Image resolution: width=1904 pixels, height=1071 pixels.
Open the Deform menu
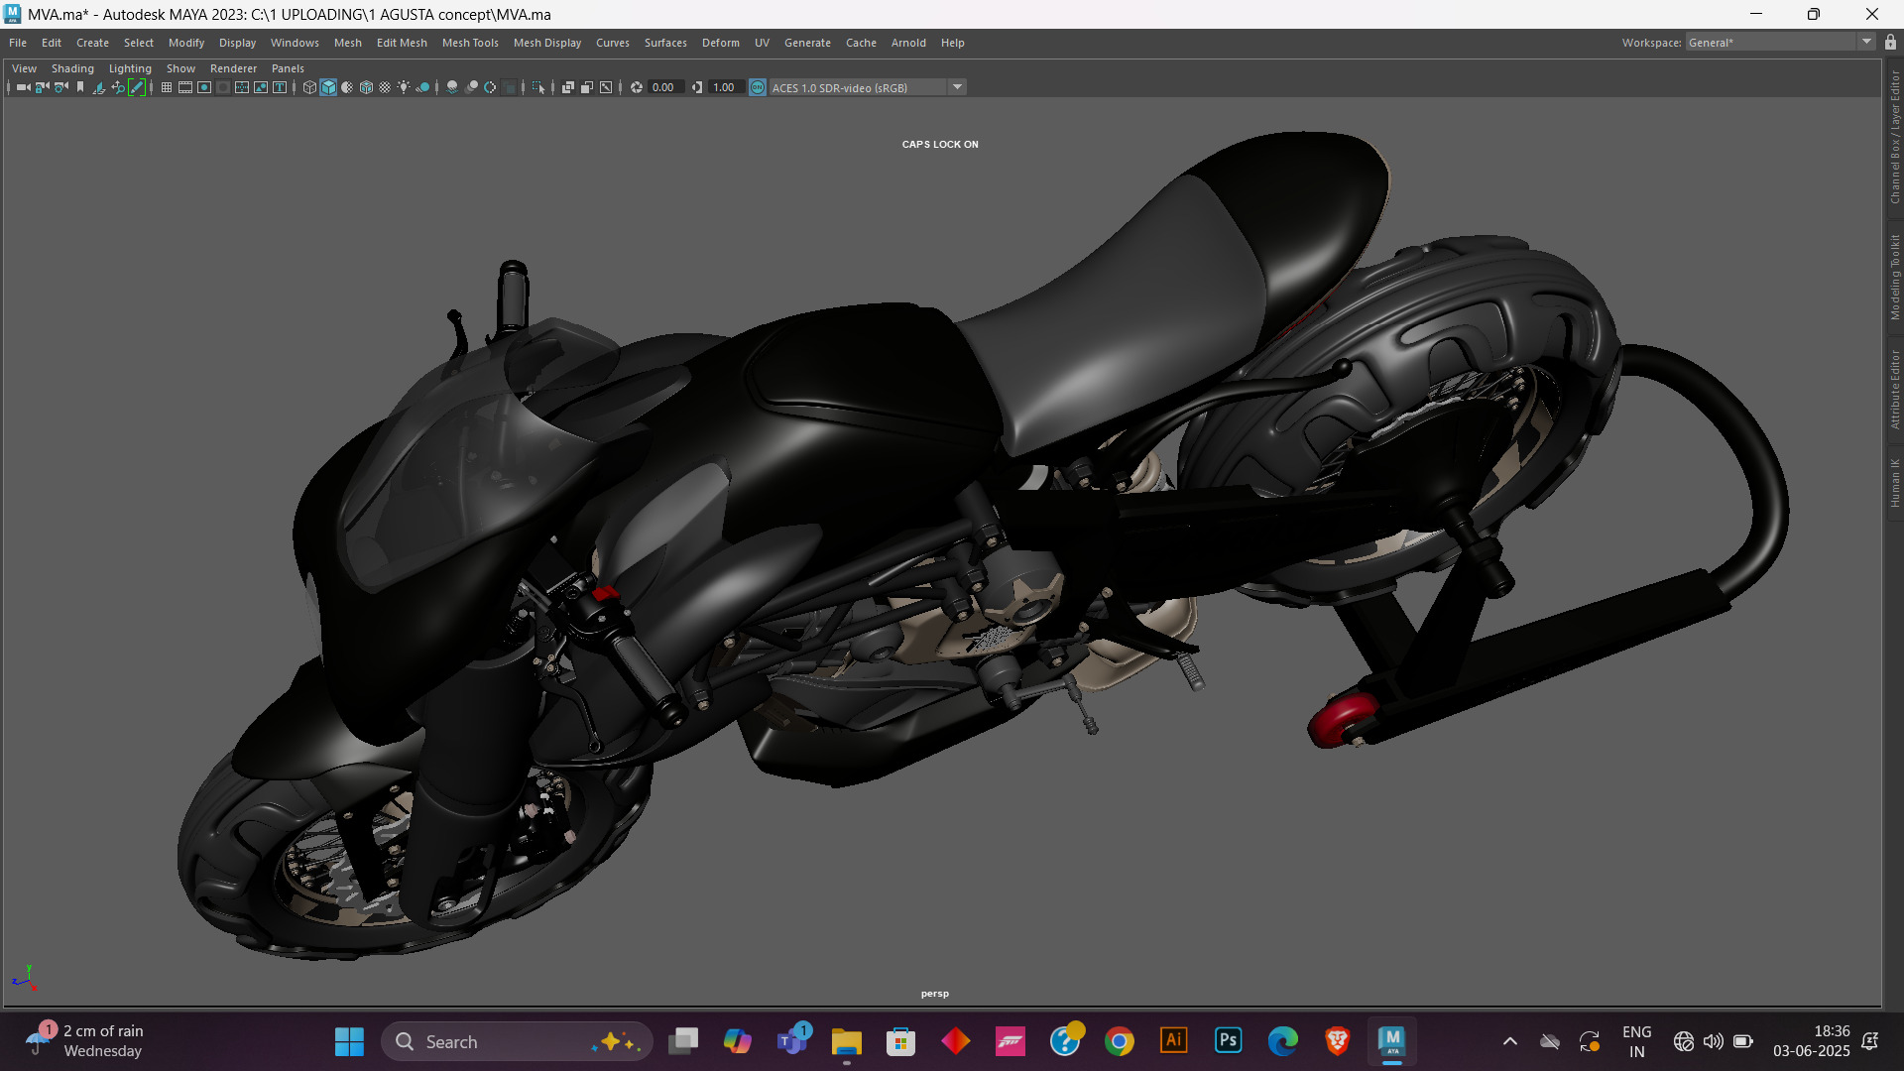[x=721, y=43]
